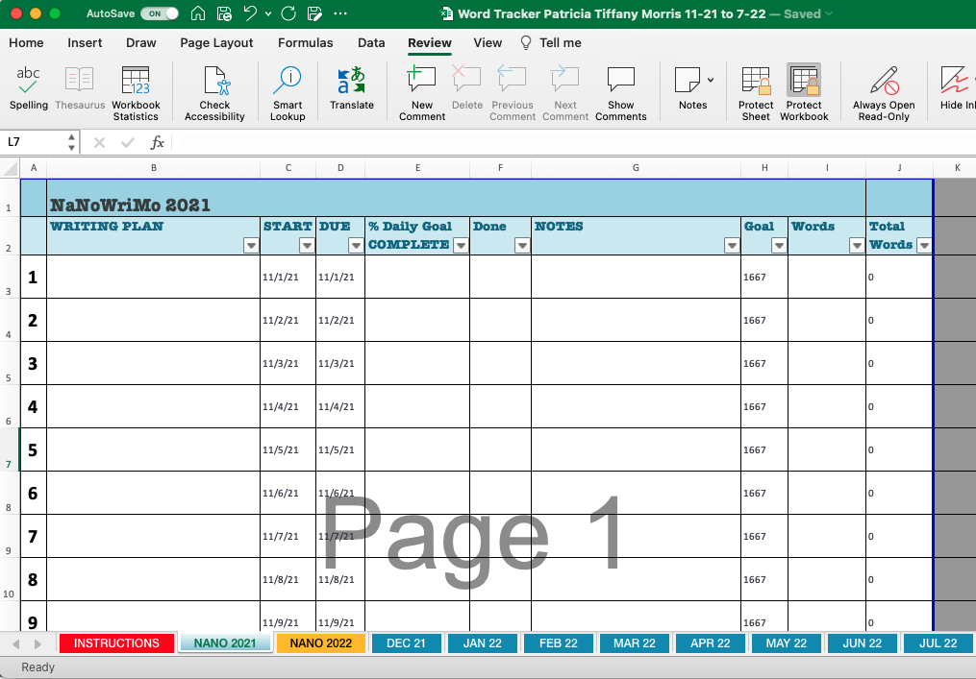Open the View ribbon tab
The width and height of the screenshot is (976, 679).
tap(488, 42)
